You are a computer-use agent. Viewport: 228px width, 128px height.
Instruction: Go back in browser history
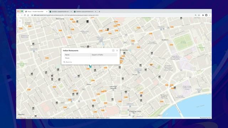click(x=18, y=15)
